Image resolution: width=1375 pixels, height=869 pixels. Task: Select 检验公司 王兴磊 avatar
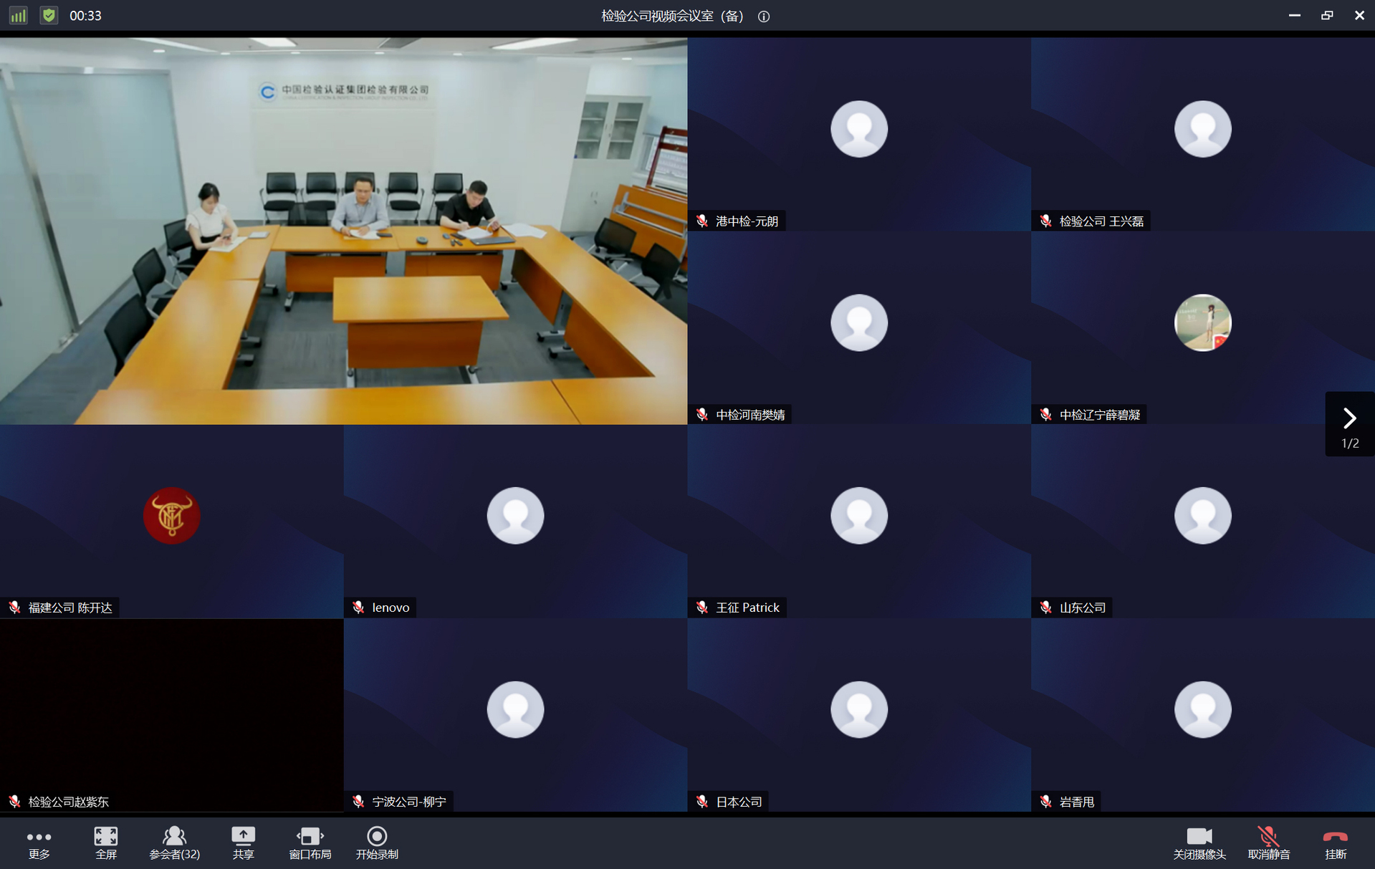click(x=1203, y=129)
